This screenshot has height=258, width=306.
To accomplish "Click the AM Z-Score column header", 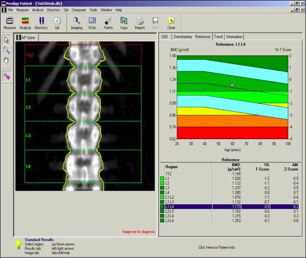I will [291, 167].
